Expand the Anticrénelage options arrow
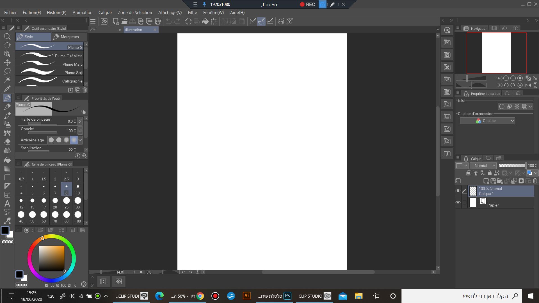The width and height of the screenshot is (539, 303). click(x=80, y=140)
